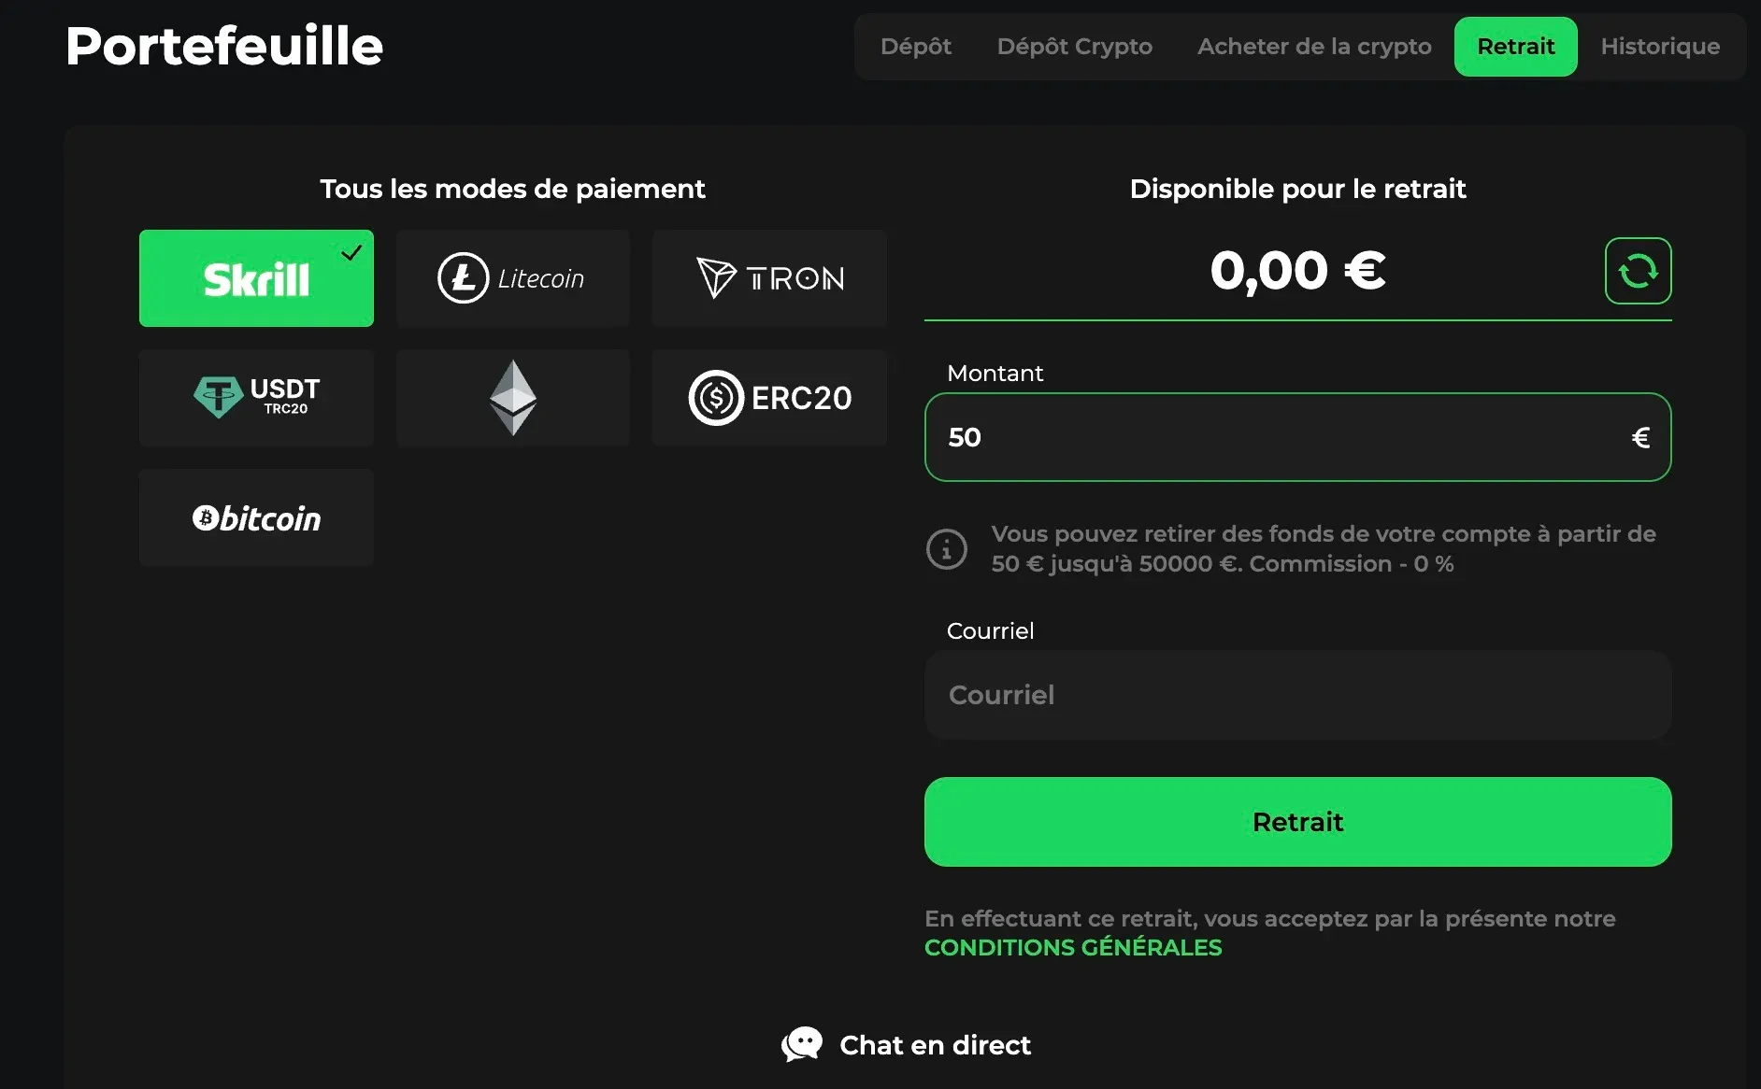
Task: Switch to the Historique tab
Action: click(1660, 46)
